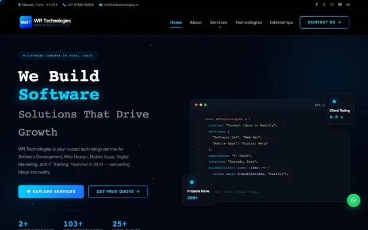Click the location pin icon beside Kharadi
Image resolution: width=368 pixels, height=230 pixels.
[20, 5]
